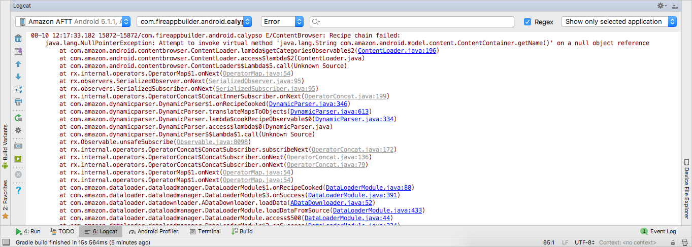The image size is (692, 247).
Task: Start screen record with green play icon
Action: (18, 159)
